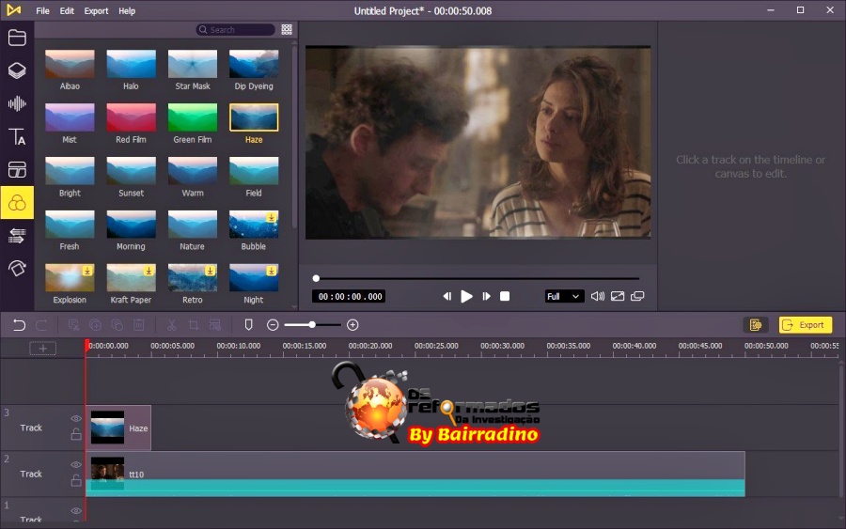
Task: Open the Templates panel
Action: pyautogui.click(x=17, y=170)
